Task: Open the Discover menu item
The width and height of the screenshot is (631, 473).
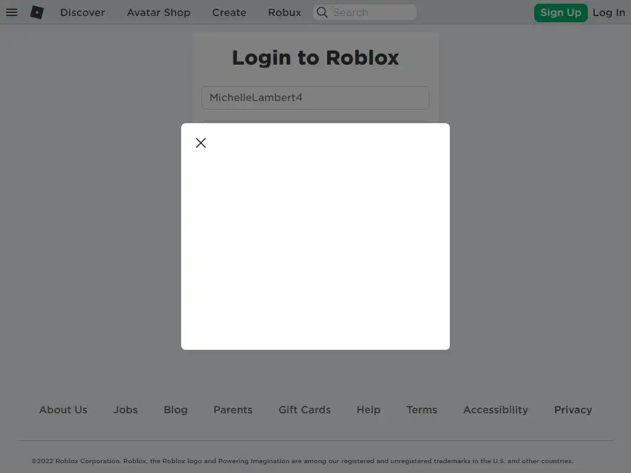Action: 83,12
